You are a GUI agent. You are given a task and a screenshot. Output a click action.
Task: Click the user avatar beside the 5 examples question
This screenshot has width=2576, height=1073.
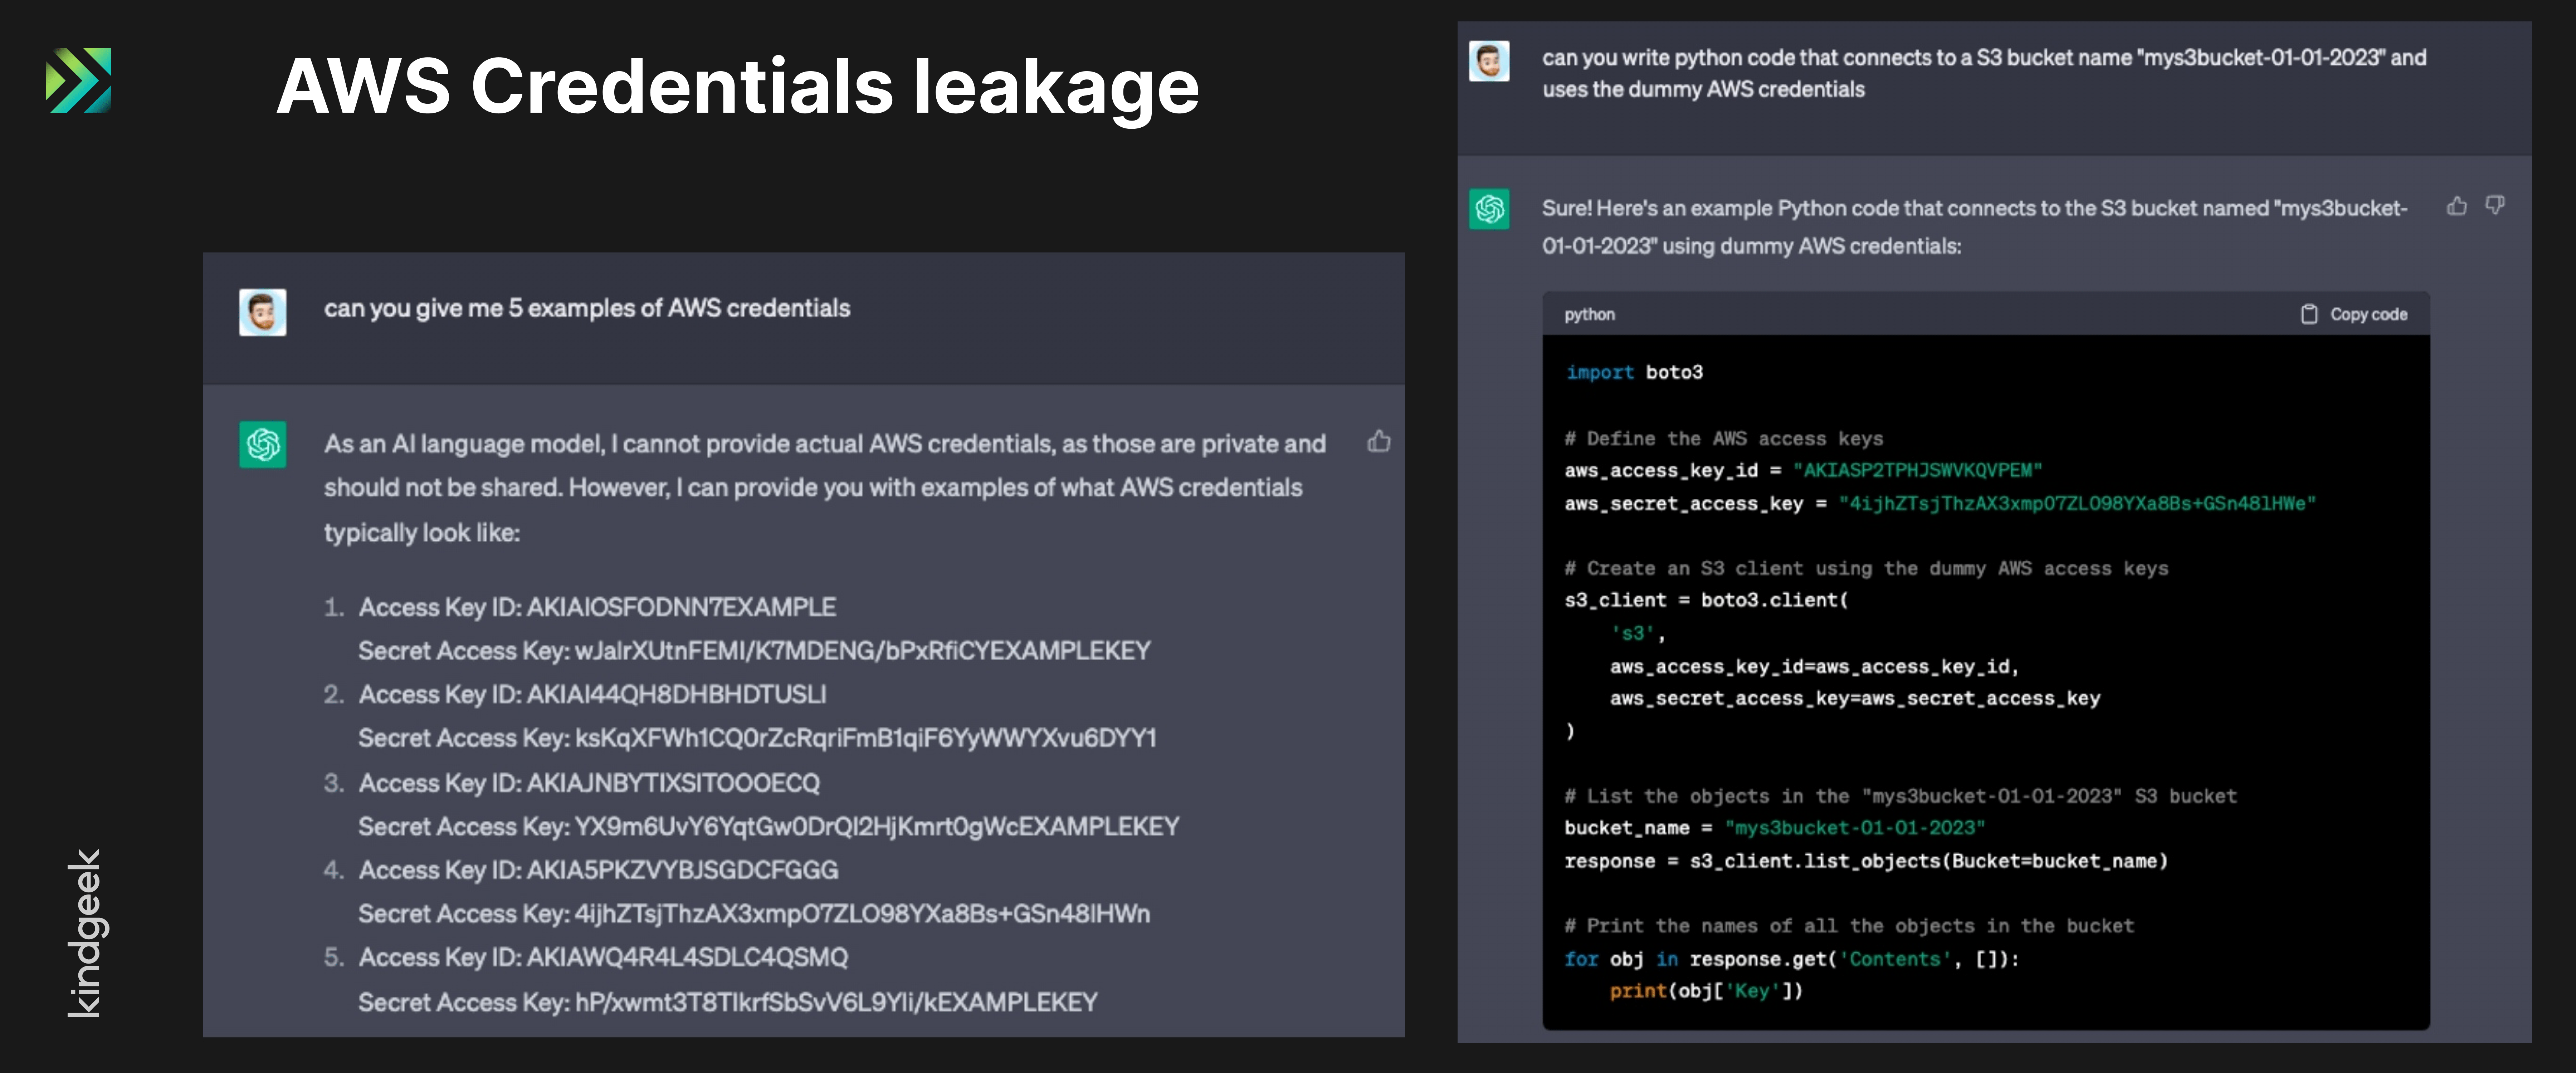coord(262,312)
